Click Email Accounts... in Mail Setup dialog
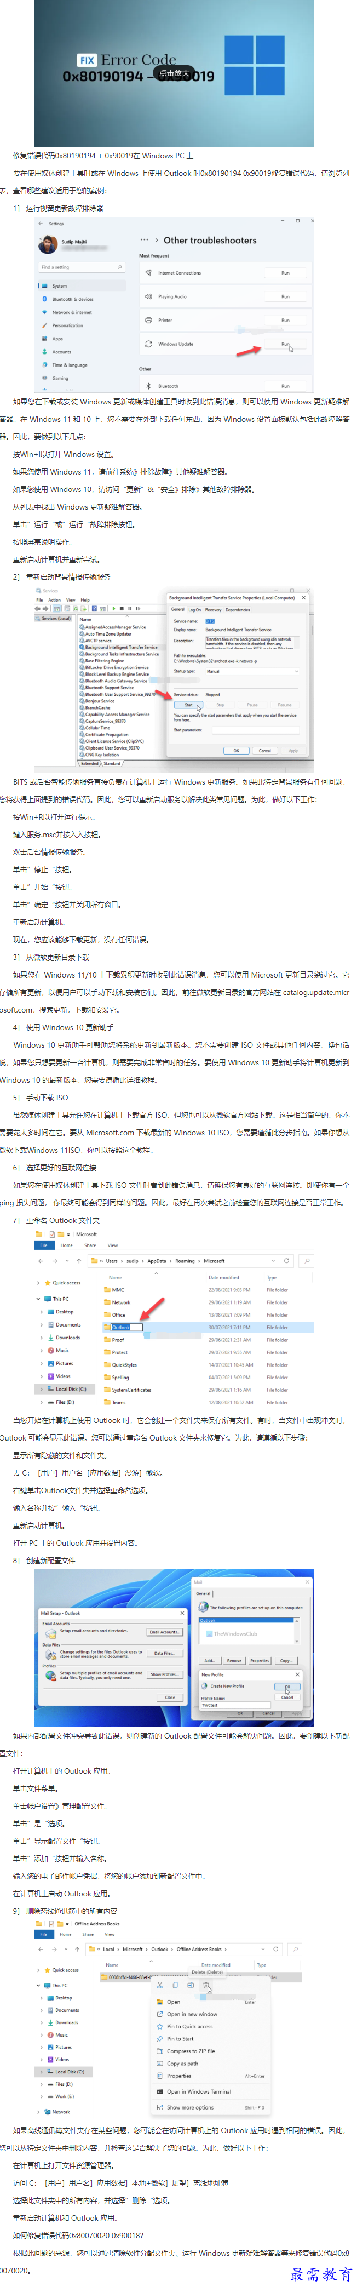Image resolution: width=357 pixels, height=2292 pixels. pos(164,1633)
